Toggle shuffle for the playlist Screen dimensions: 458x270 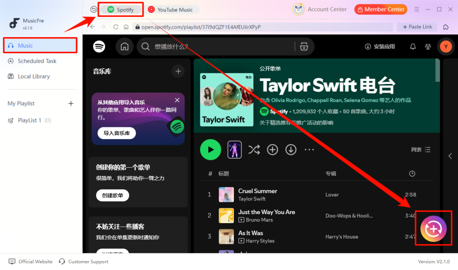click(x=254, y=150)
